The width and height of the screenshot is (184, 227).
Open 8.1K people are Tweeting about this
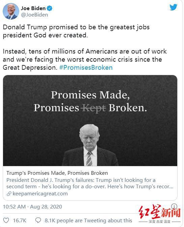88,221
